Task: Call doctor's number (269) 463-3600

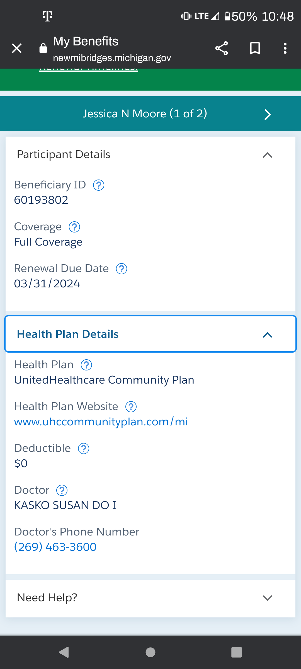Action: 55,547
